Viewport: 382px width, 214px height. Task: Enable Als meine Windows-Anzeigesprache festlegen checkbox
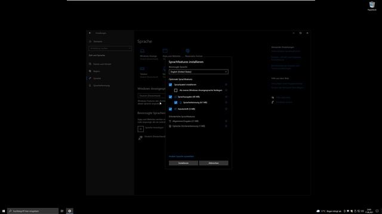coord(175,90)
